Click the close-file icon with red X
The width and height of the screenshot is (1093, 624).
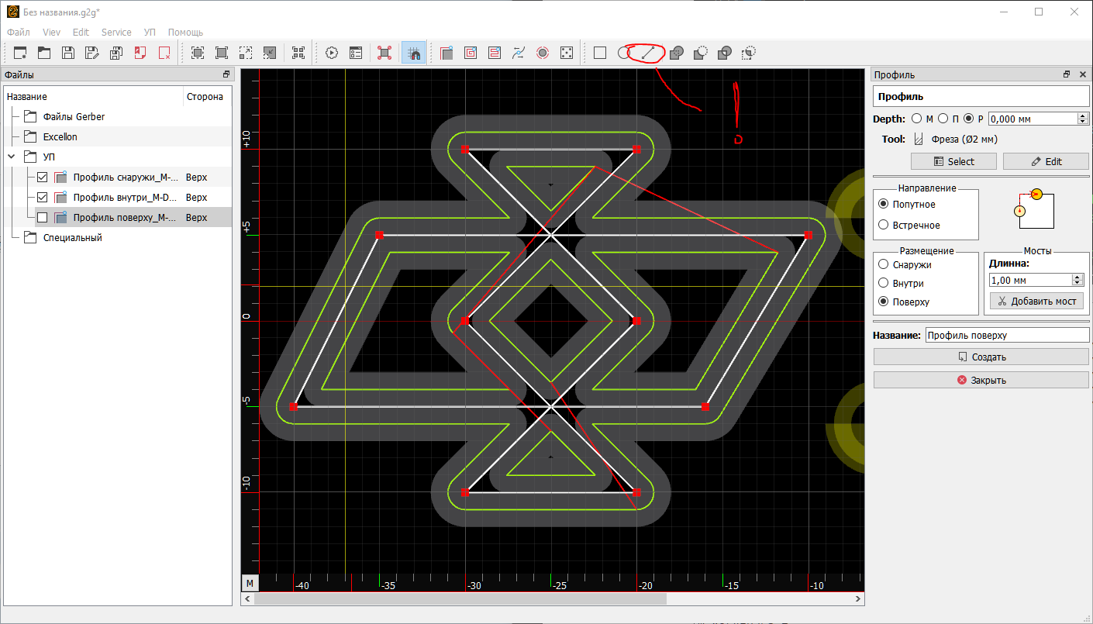coord(164,53)
